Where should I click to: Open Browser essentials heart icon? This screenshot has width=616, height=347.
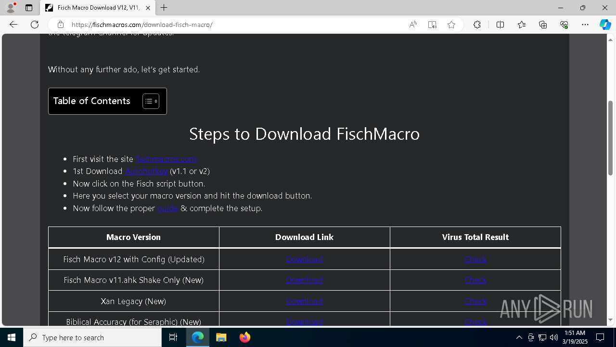[x=564, y=25]
